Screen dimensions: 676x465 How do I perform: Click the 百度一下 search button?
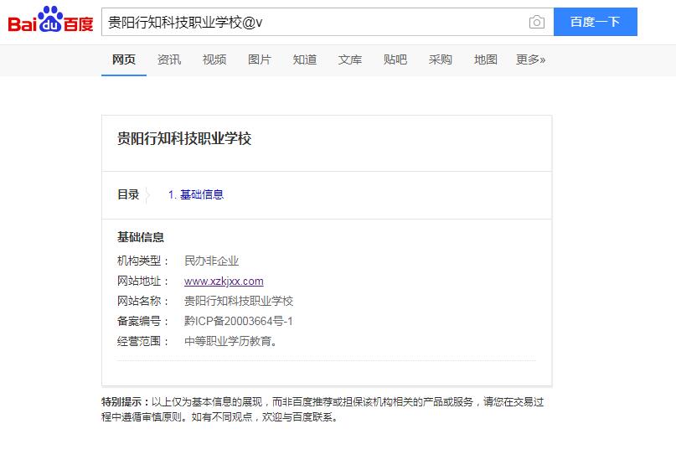point(595,23)
